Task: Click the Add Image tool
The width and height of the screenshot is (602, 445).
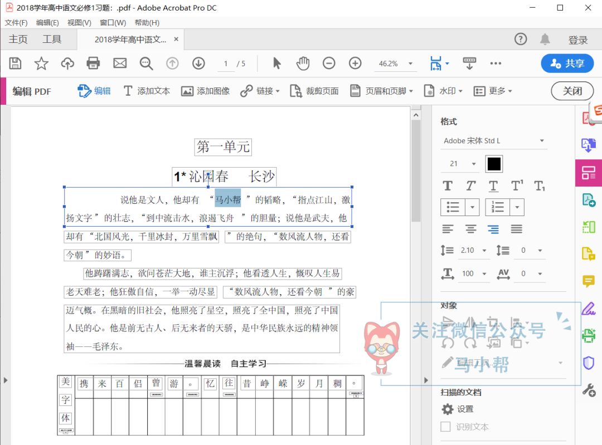Action: [x=206, y=91]
